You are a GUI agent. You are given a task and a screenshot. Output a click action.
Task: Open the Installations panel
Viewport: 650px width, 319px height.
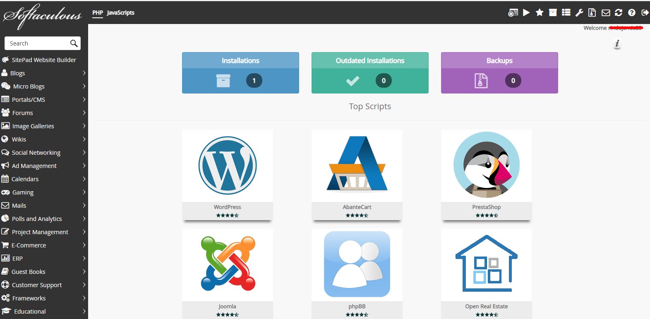[x=240, y=73]
